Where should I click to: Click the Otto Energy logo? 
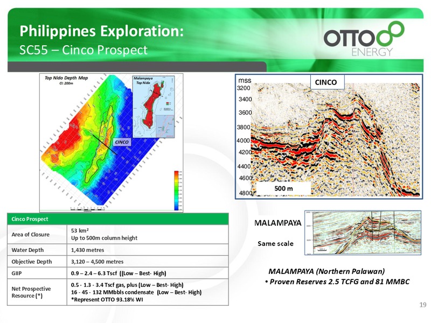[364, 39]
